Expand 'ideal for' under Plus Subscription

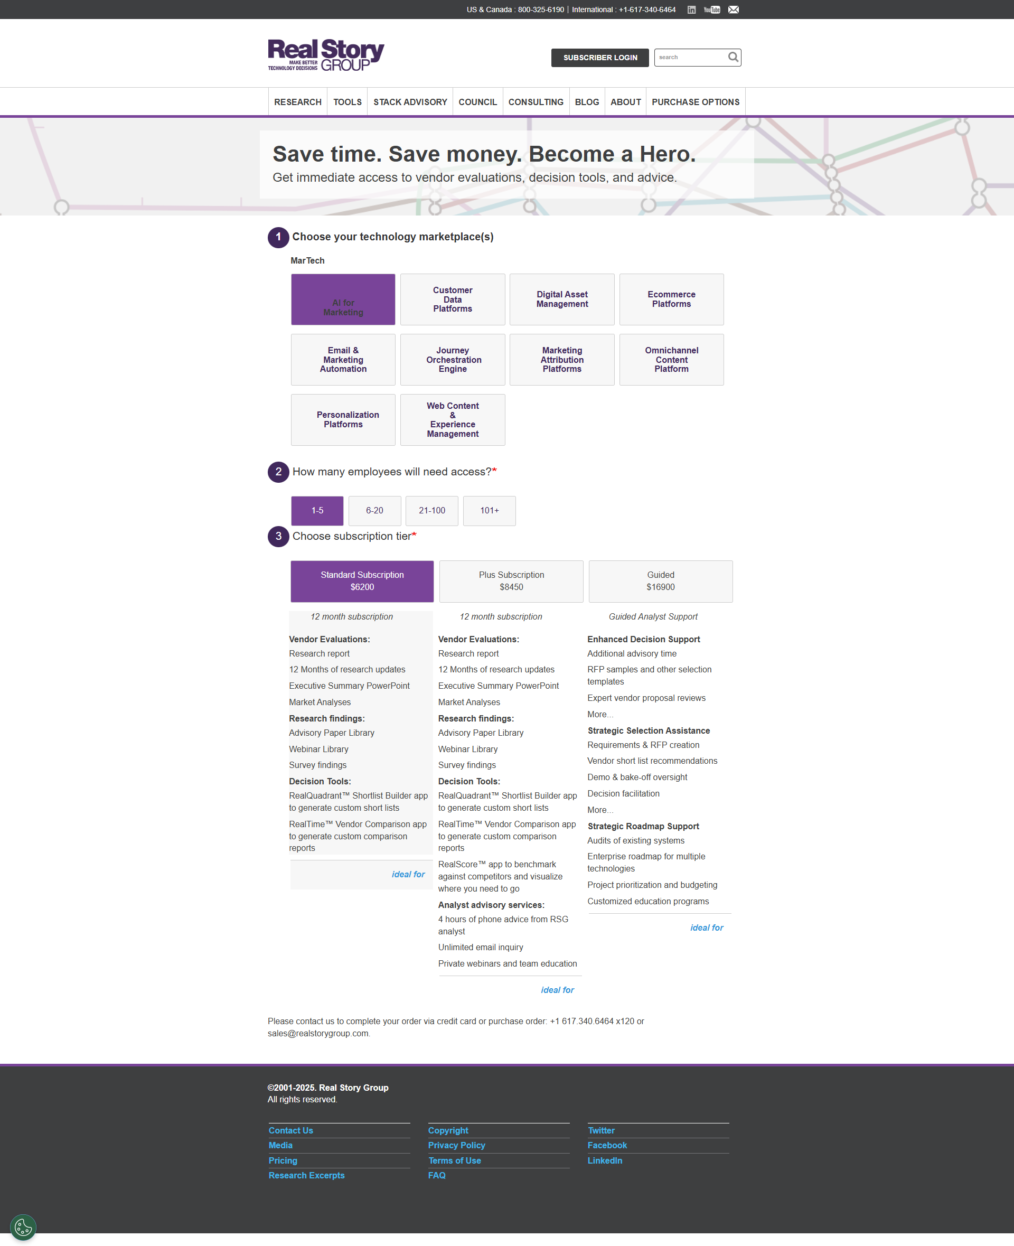[557, 990]
